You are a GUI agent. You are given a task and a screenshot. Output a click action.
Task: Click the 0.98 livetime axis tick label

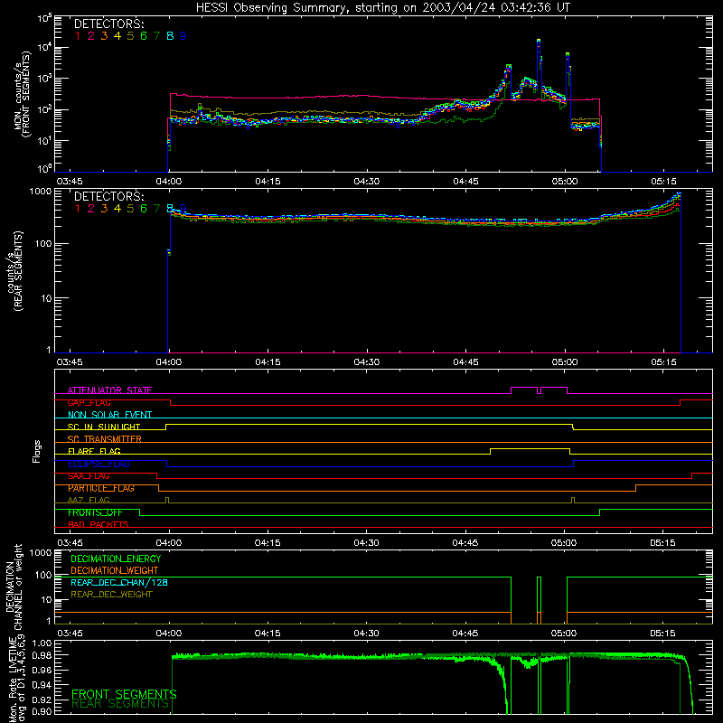[42, 655]
